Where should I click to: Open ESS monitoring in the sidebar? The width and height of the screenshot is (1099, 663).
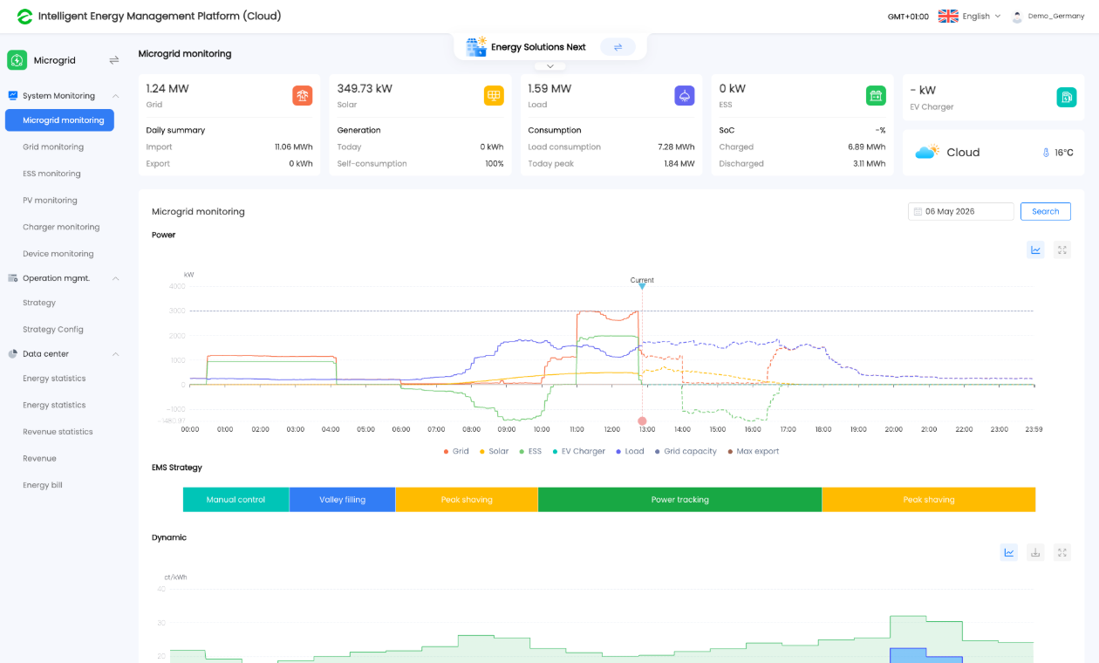51,174
